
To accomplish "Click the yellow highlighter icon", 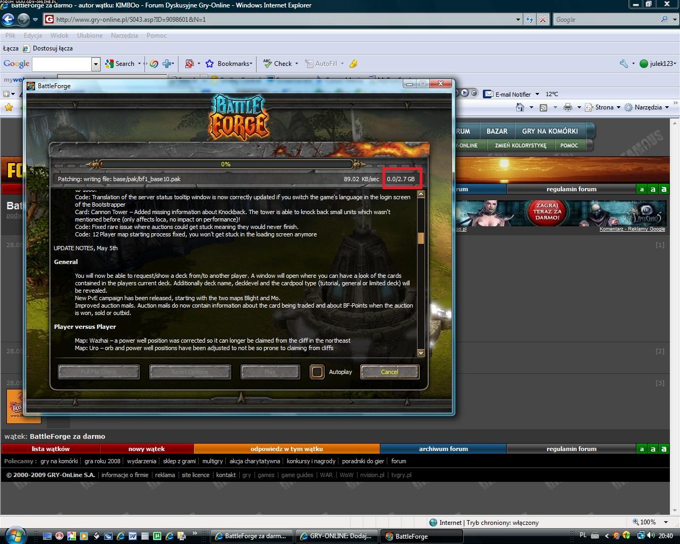I will pos(353,64).
